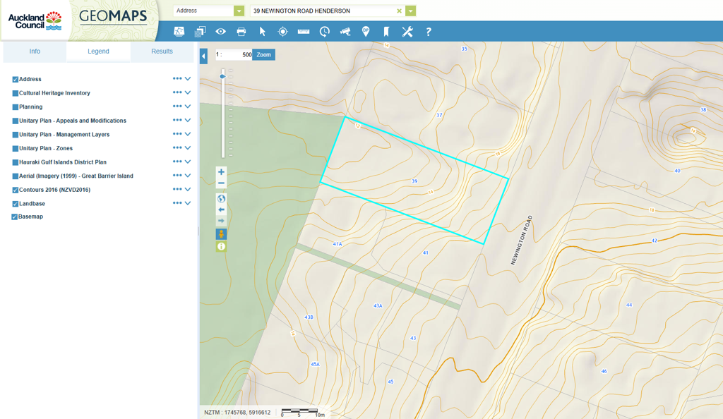Click the orange street view person icon
The image size is (723, 419).
(221, 234)
